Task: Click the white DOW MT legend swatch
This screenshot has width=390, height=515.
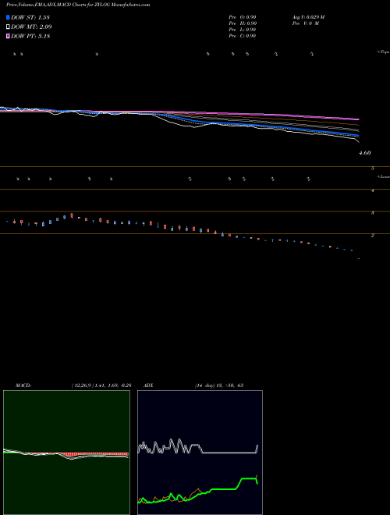Action: tap(8, 27)
